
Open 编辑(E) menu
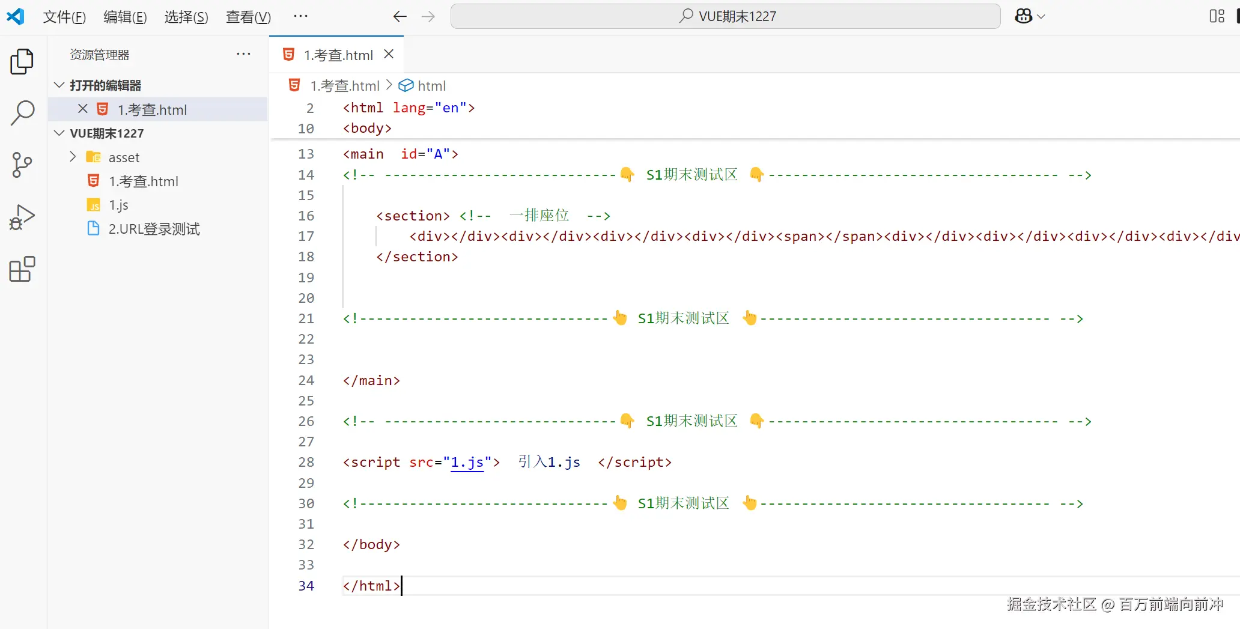point(125,17)
